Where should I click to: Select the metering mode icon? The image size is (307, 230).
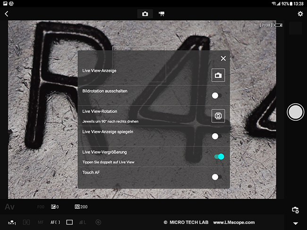(26, 222)
